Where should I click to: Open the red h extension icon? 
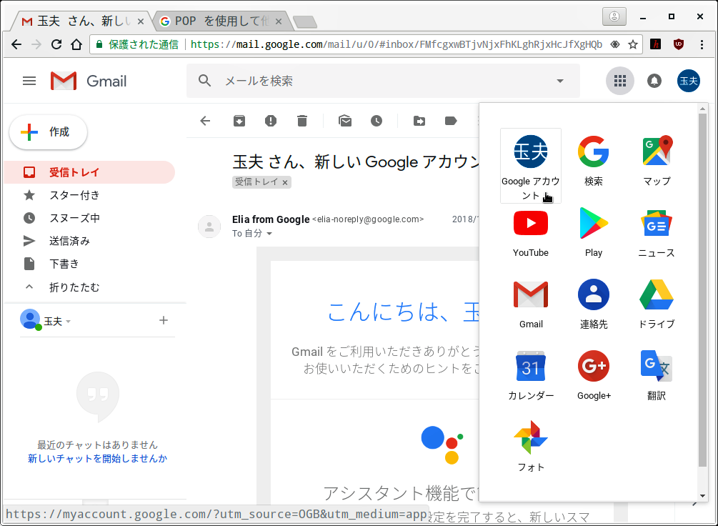(x=656, y=44)
